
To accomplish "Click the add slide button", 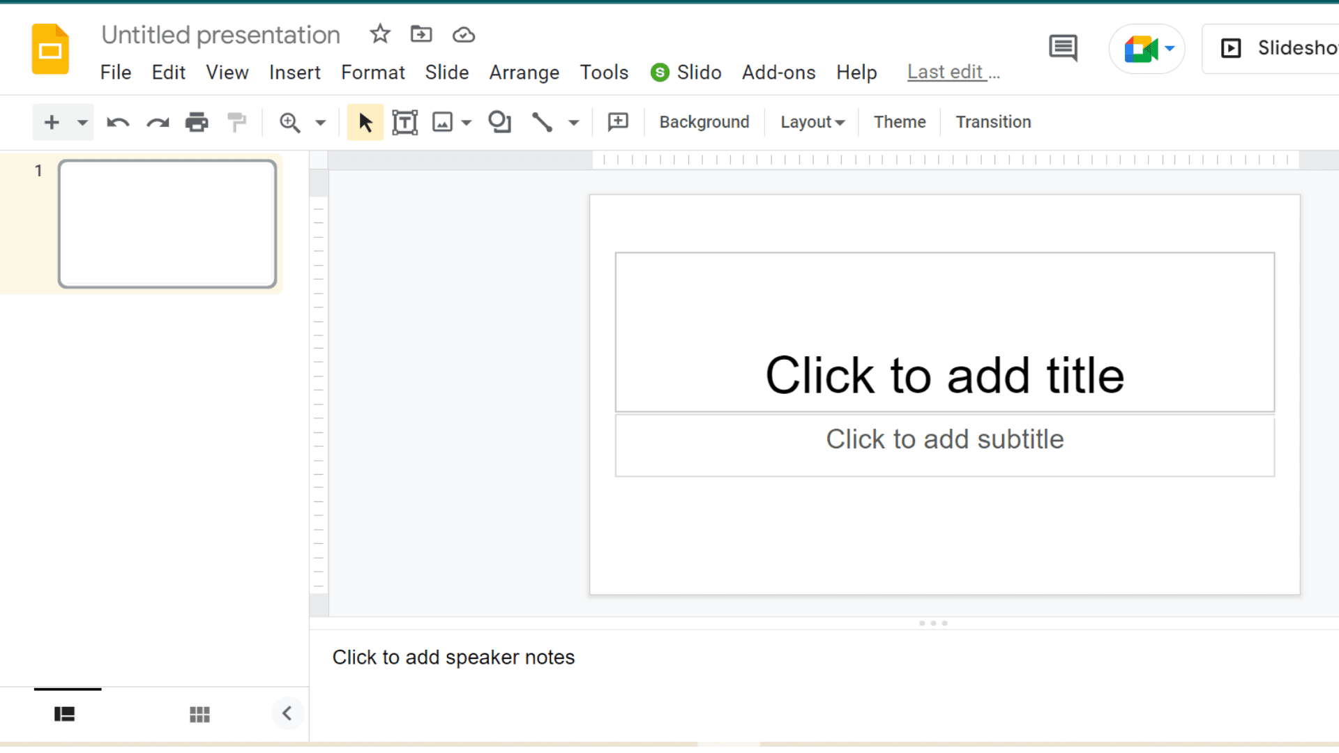I will (52, 121).
